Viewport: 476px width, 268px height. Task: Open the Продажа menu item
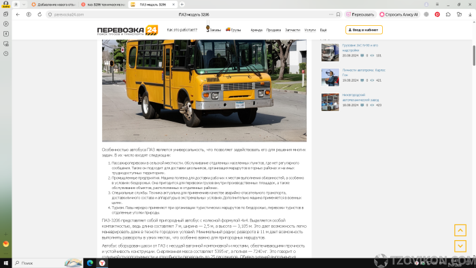(273, 30)
